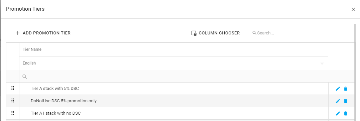The height and width of the screenshot is (121, 360).
Task: Delete DoNotUse DSC 5% promotion only tier
Action: pyautogui.click(x=346, y=101)
